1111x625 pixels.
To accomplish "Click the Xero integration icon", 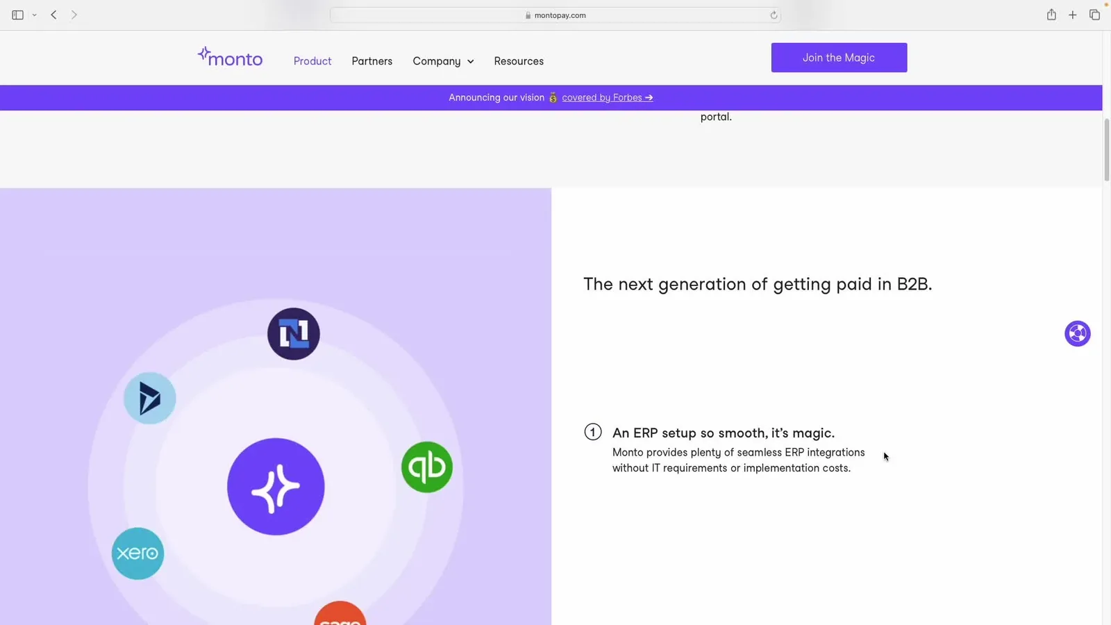I will pyautogui.click(x=137, y=553).
